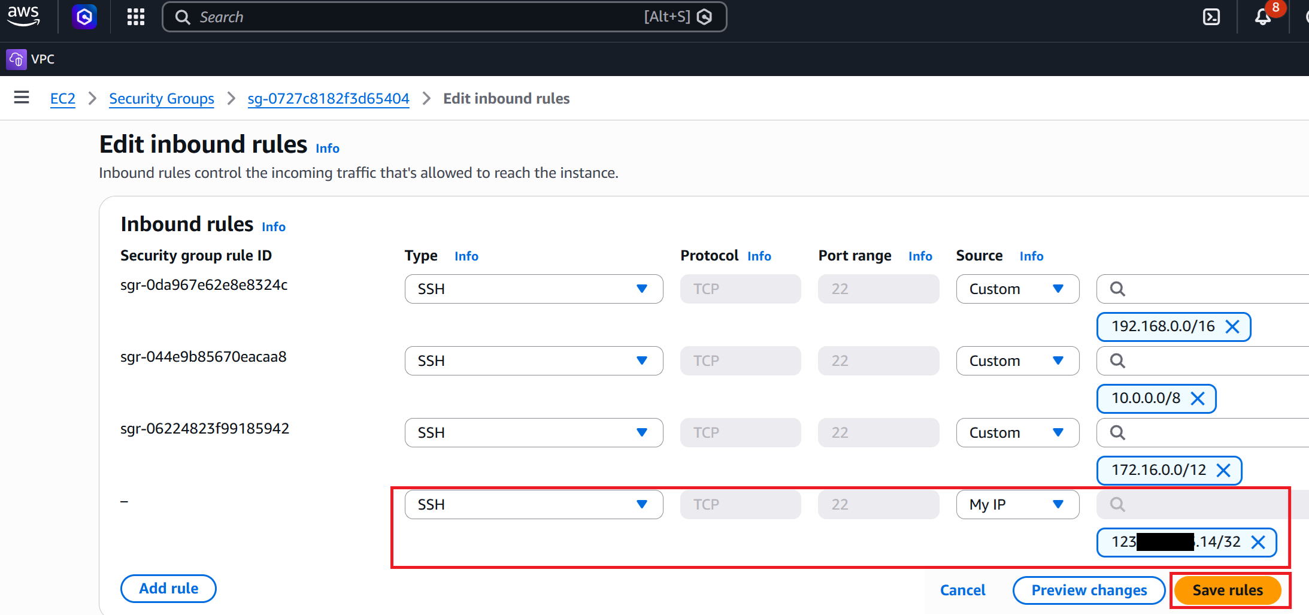Remove the 172.16.0.0/12 source tag
The height and width of the screenshot is (615, 1309).
click(1223, 470)
